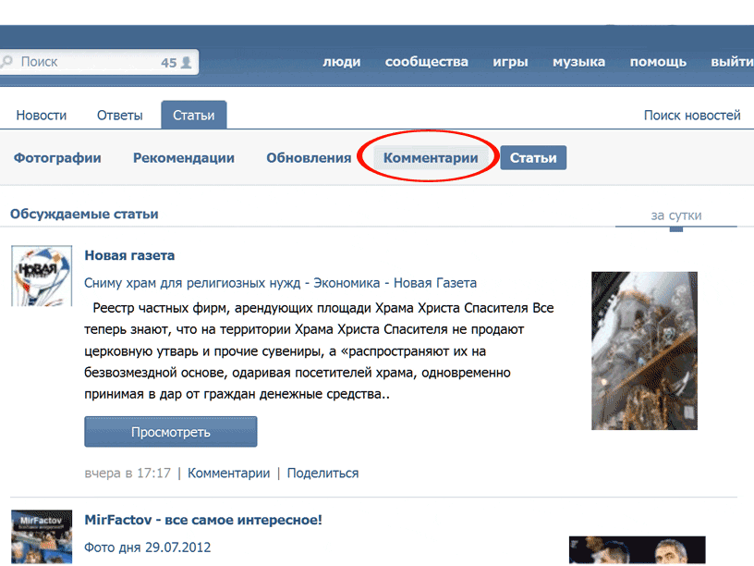754x566 pixels.
Task: Select the top Статьи tab
Action: coord(194,115)
